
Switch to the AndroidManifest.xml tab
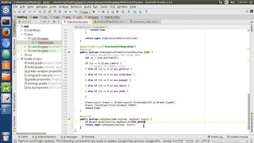pos(110,21)
